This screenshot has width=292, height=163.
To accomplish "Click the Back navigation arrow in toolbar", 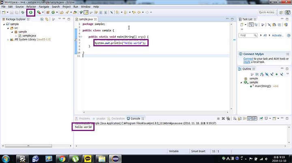I will (139, 12).
